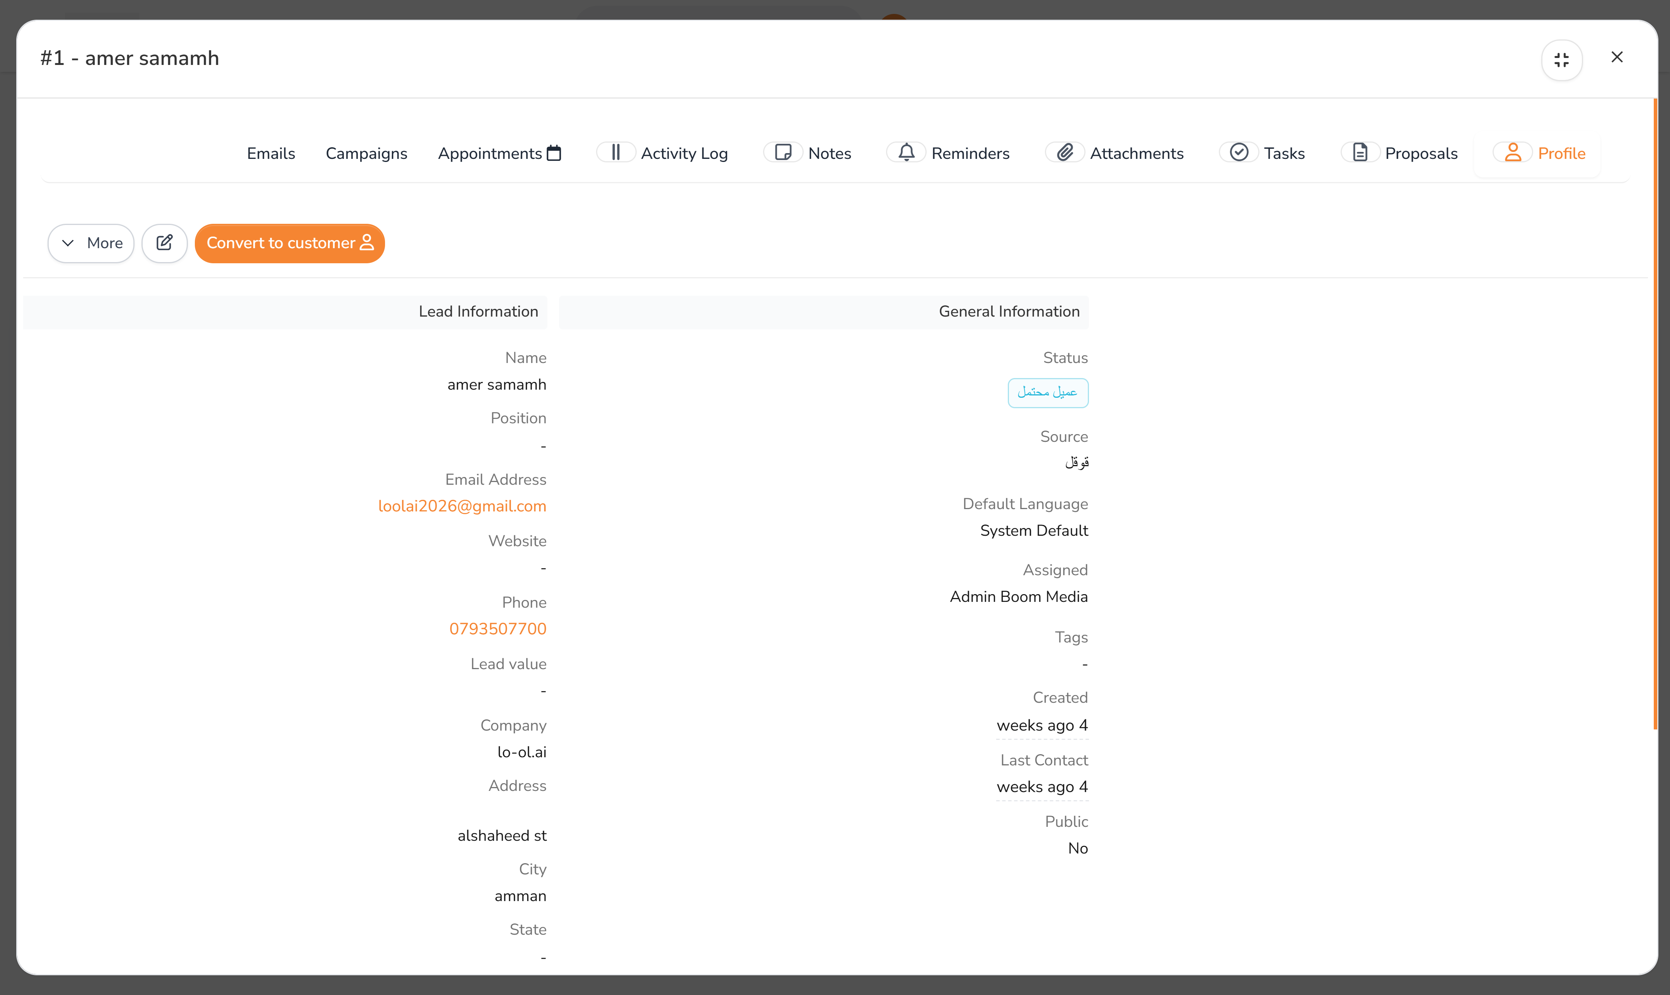Click the compress view icon near the title

tap(1561, 60)
